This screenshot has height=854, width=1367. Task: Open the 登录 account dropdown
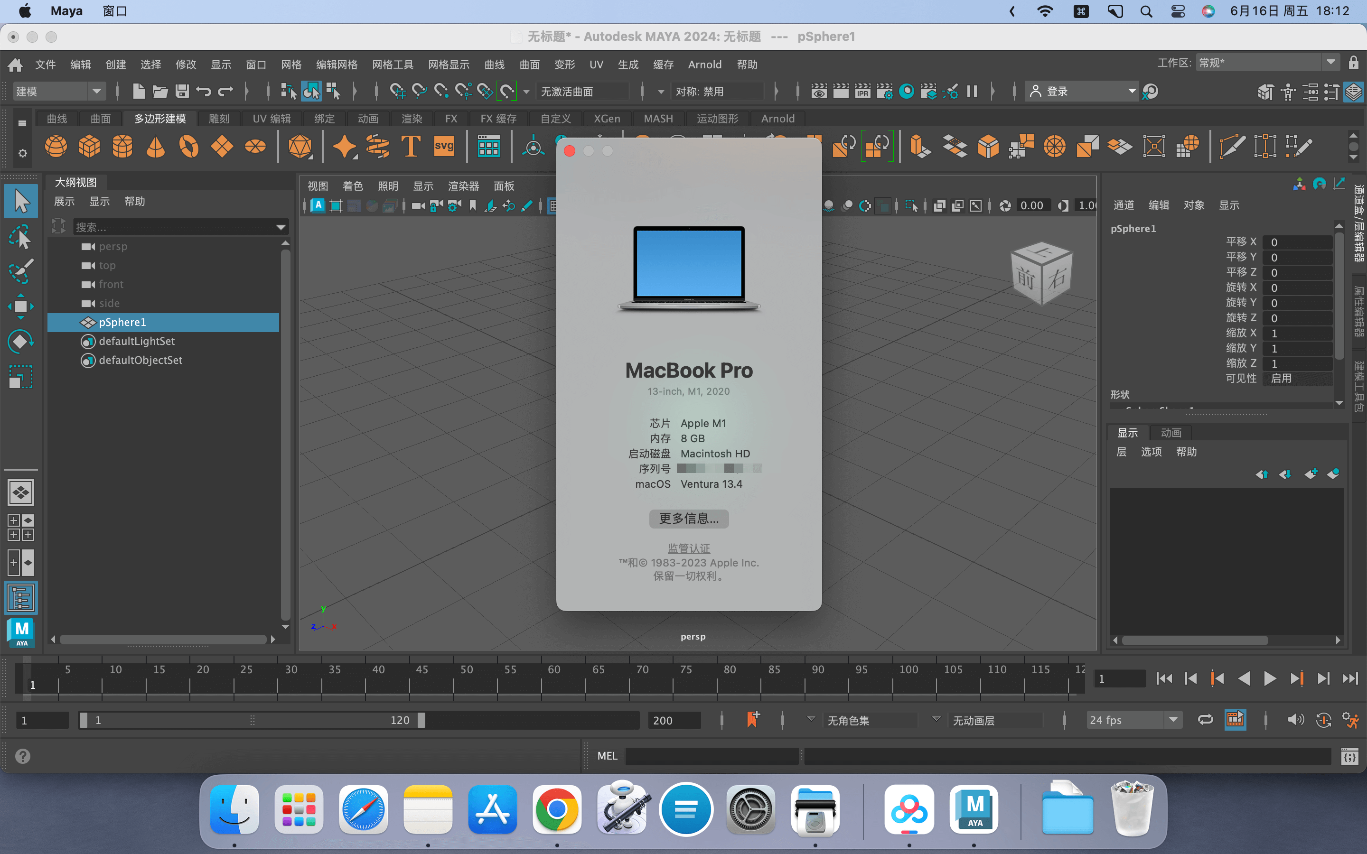[1082, 91]
